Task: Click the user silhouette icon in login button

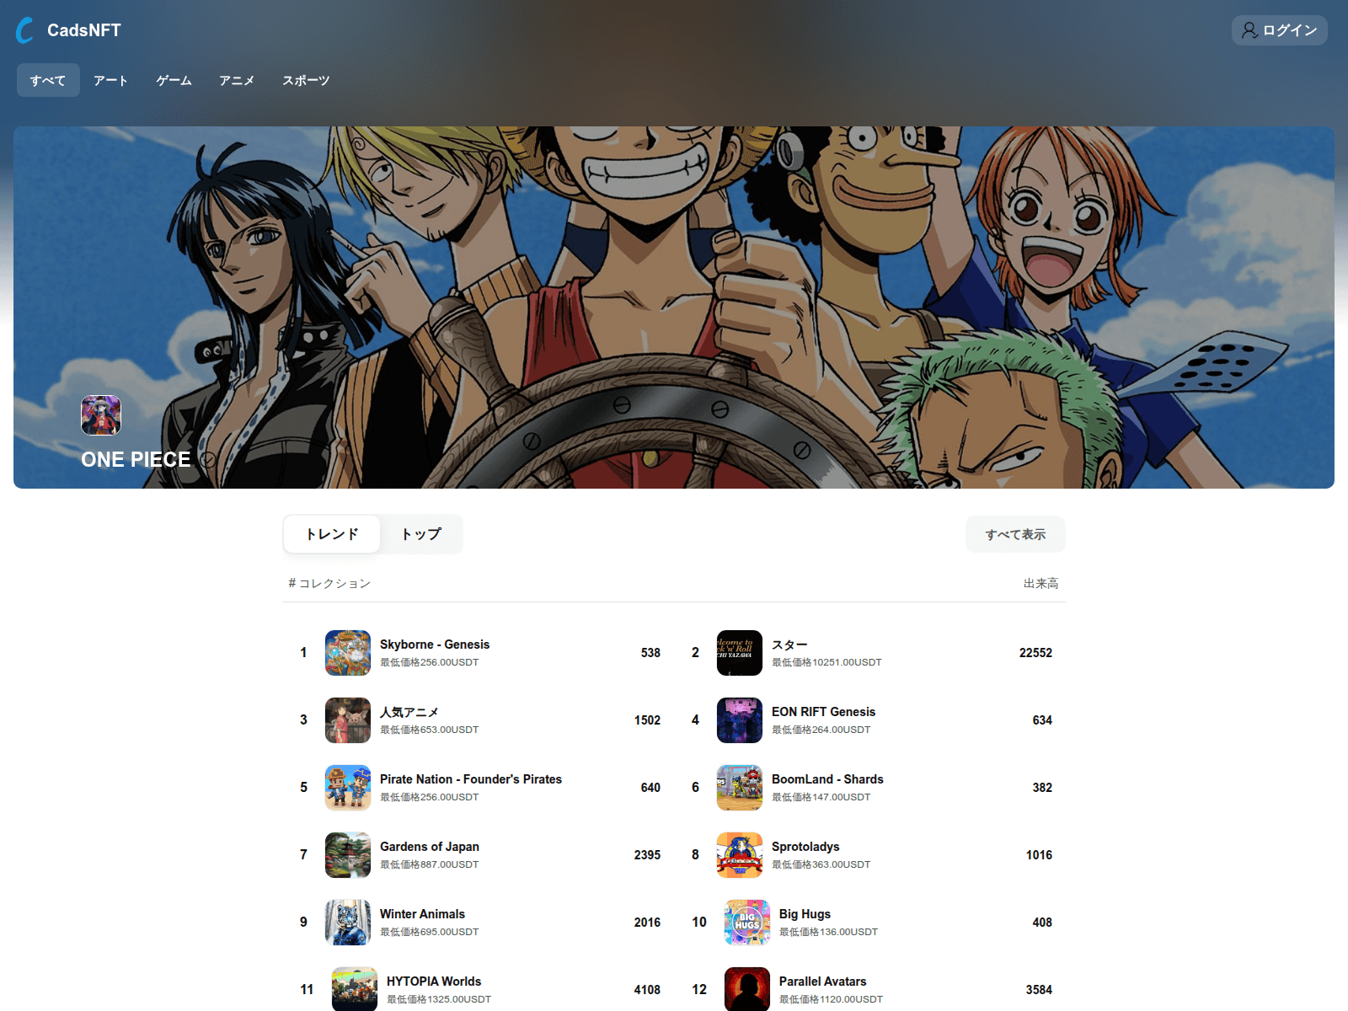Action: (1248, 30)
